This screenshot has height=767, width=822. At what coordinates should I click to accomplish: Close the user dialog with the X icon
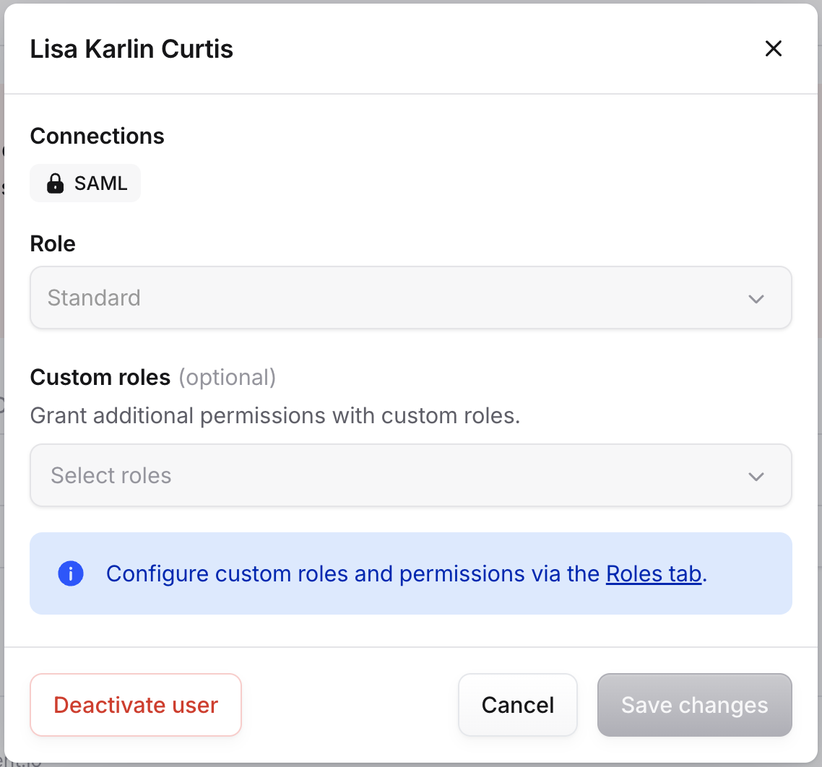[774, 48]
